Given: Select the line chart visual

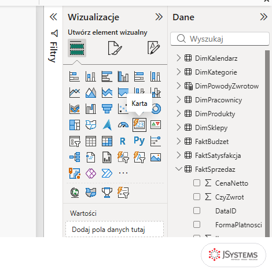Looking at the screenshot, I should (75, 93).
